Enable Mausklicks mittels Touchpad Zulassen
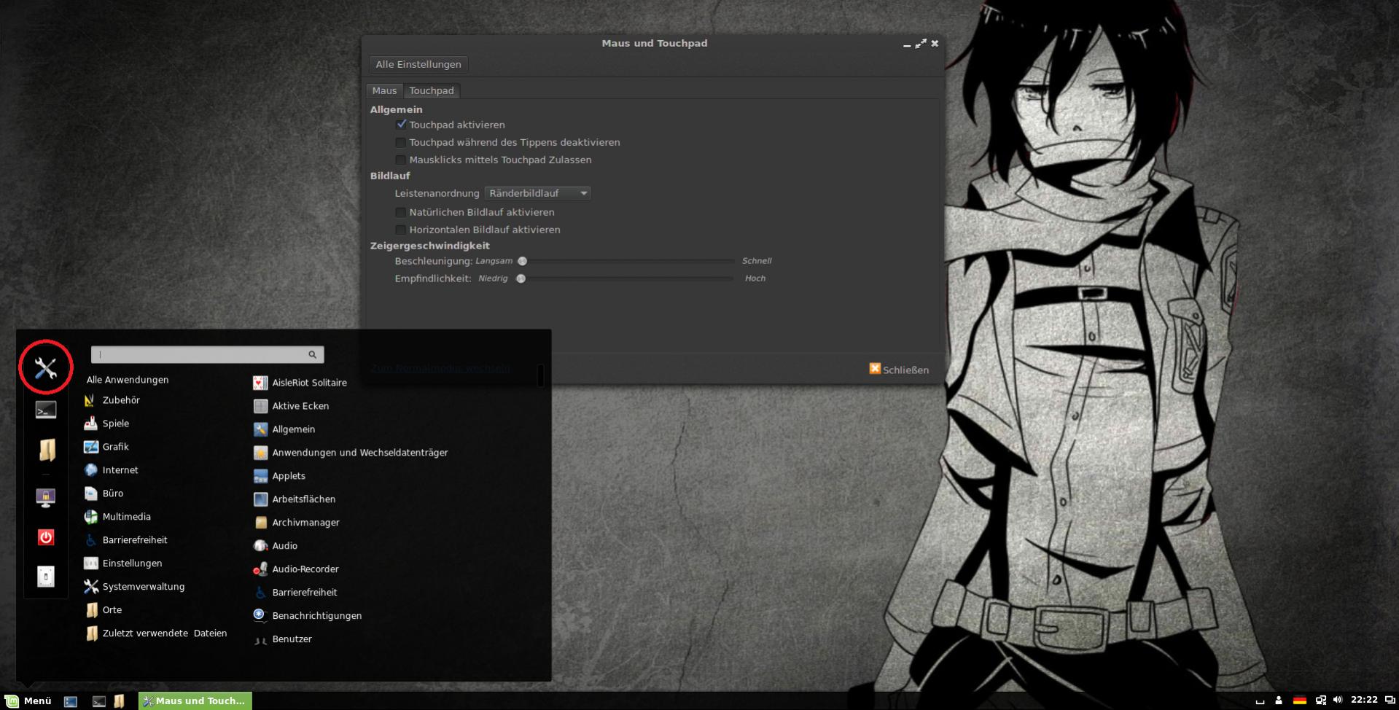Screen dimensions: 1399x710 click(400, 160)
